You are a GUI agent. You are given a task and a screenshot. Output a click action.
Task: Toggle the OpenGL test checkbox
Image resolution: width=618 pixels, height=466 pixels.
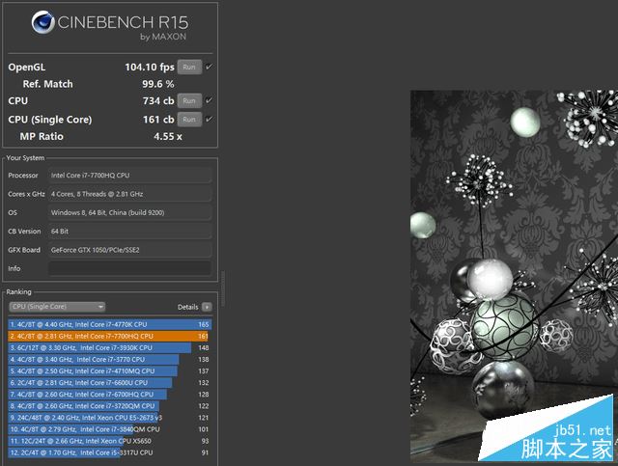click(x=209, y=67)
